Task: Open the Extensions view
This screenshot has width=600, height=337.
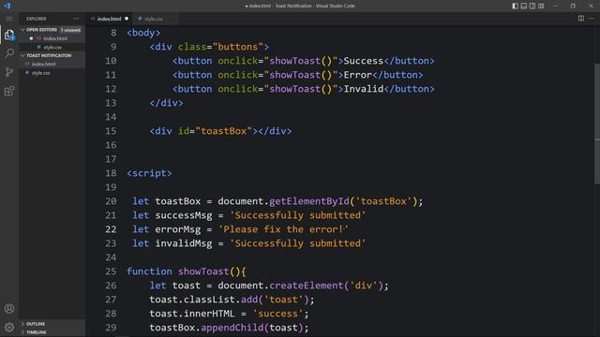Action: 9,91
